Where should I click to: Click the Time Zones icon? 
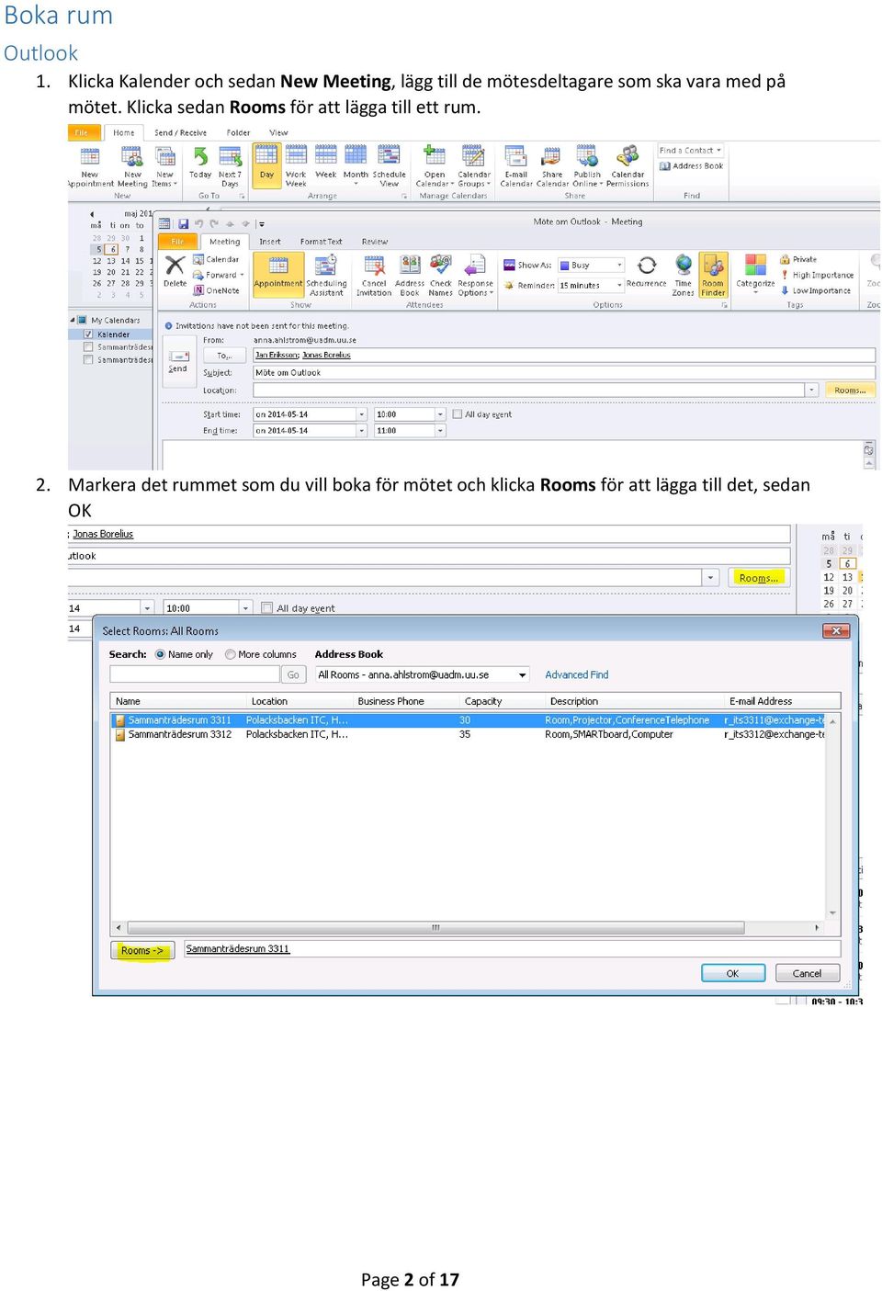point(683,275)
